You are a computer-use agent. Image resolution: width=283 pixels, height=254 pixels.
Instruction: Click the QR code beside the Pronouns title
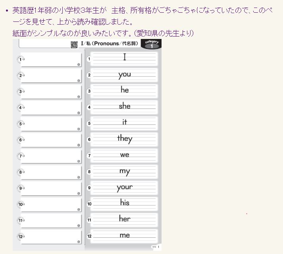[74, 45]
